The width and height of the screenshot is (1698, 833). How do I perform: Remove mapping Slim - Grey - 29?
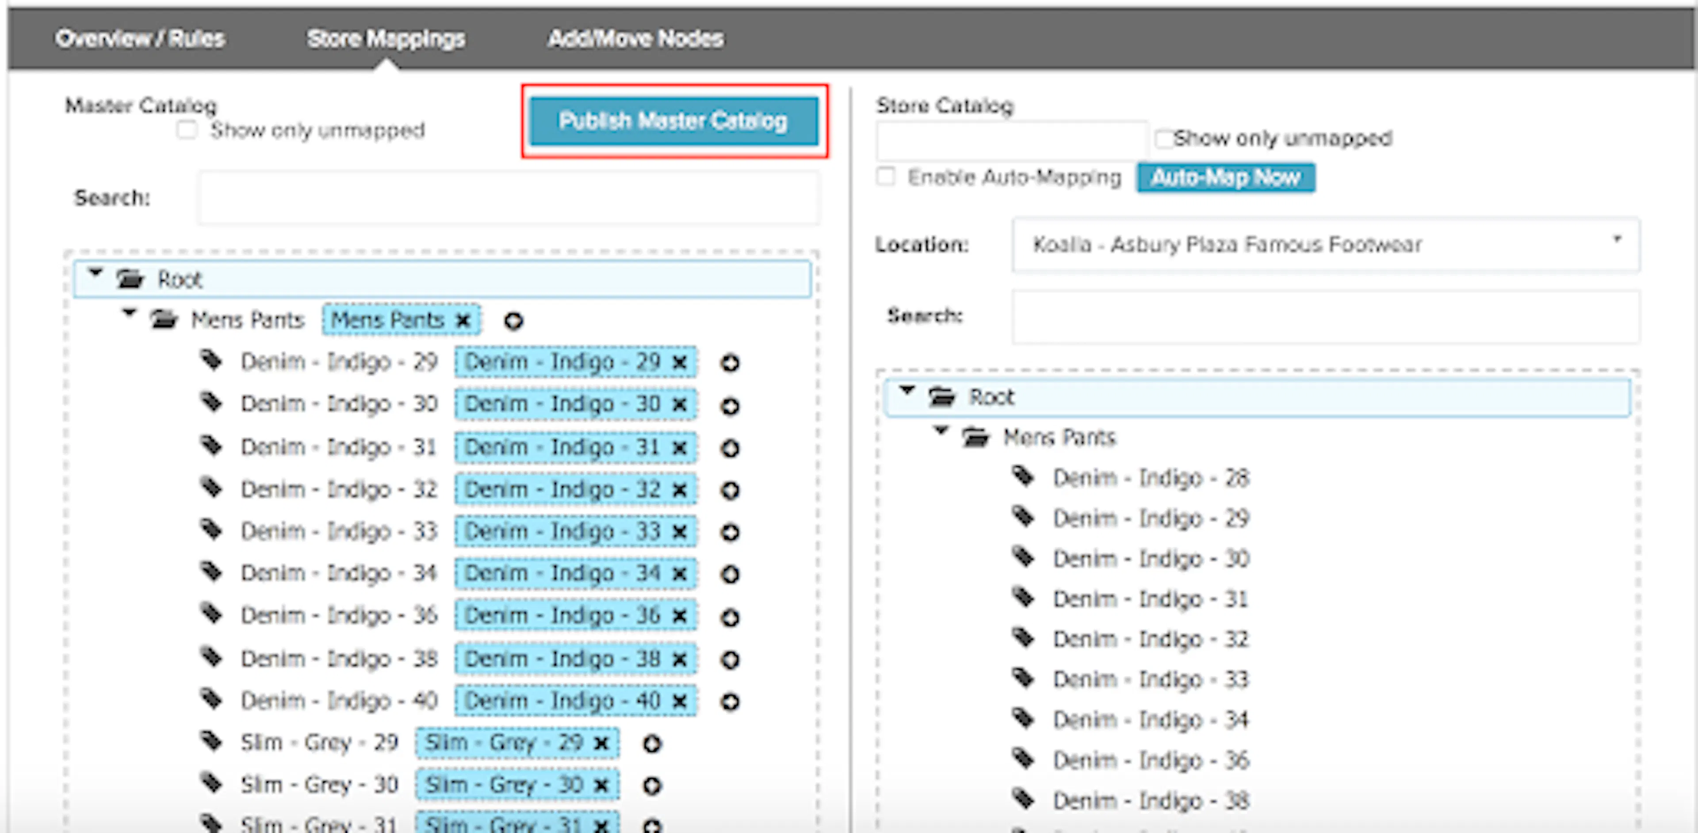pos(601,744)
